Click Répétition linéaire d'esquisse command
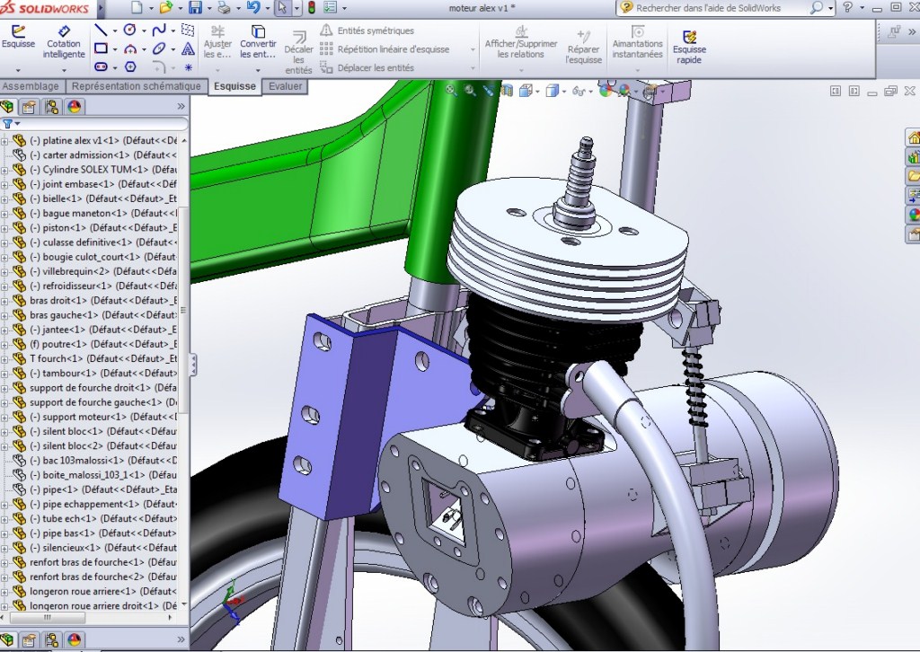 click(385, 49)
